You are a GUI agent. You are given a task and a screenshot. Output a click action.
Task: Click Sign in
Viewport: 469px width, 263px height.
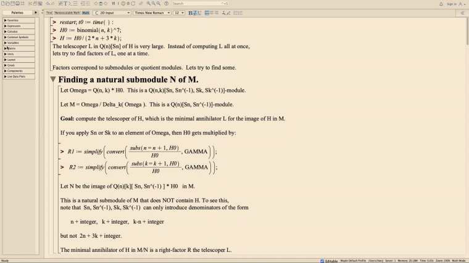[452, 4]
